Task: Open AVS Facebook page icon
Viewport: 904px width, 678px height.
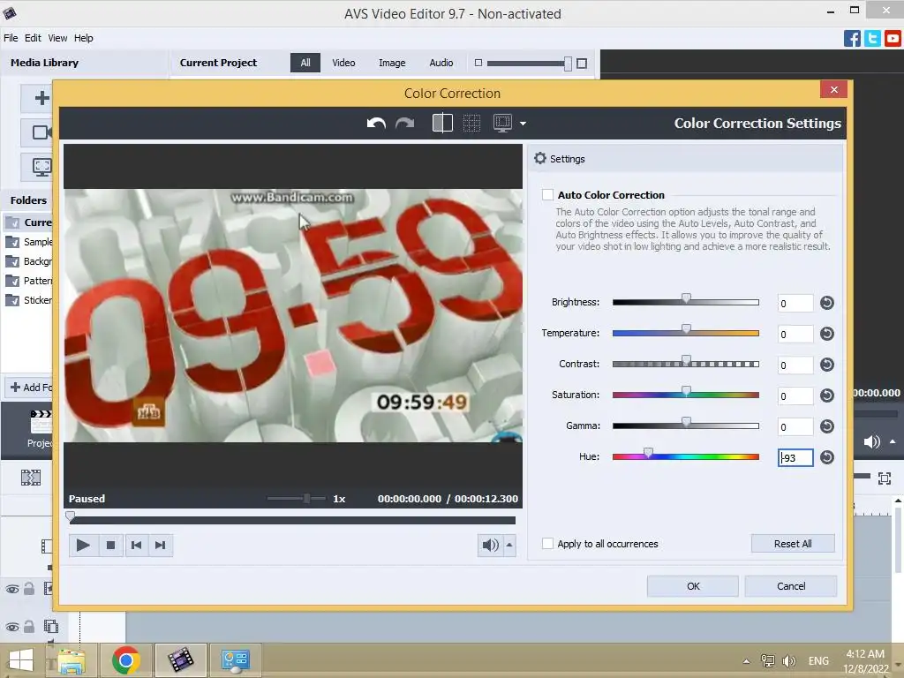Action: (852, 39)
